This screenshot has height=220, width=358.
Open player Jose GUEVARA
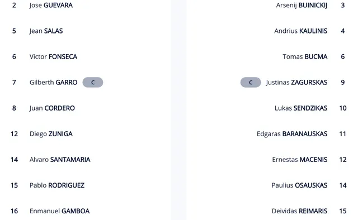[x=51, y=5]
